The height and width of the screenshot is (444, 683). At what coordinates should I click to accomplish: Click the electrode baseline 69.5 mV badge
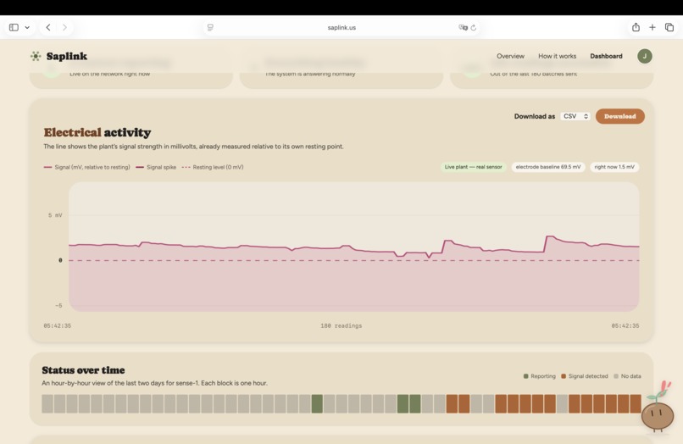click(x=548, y=167)
